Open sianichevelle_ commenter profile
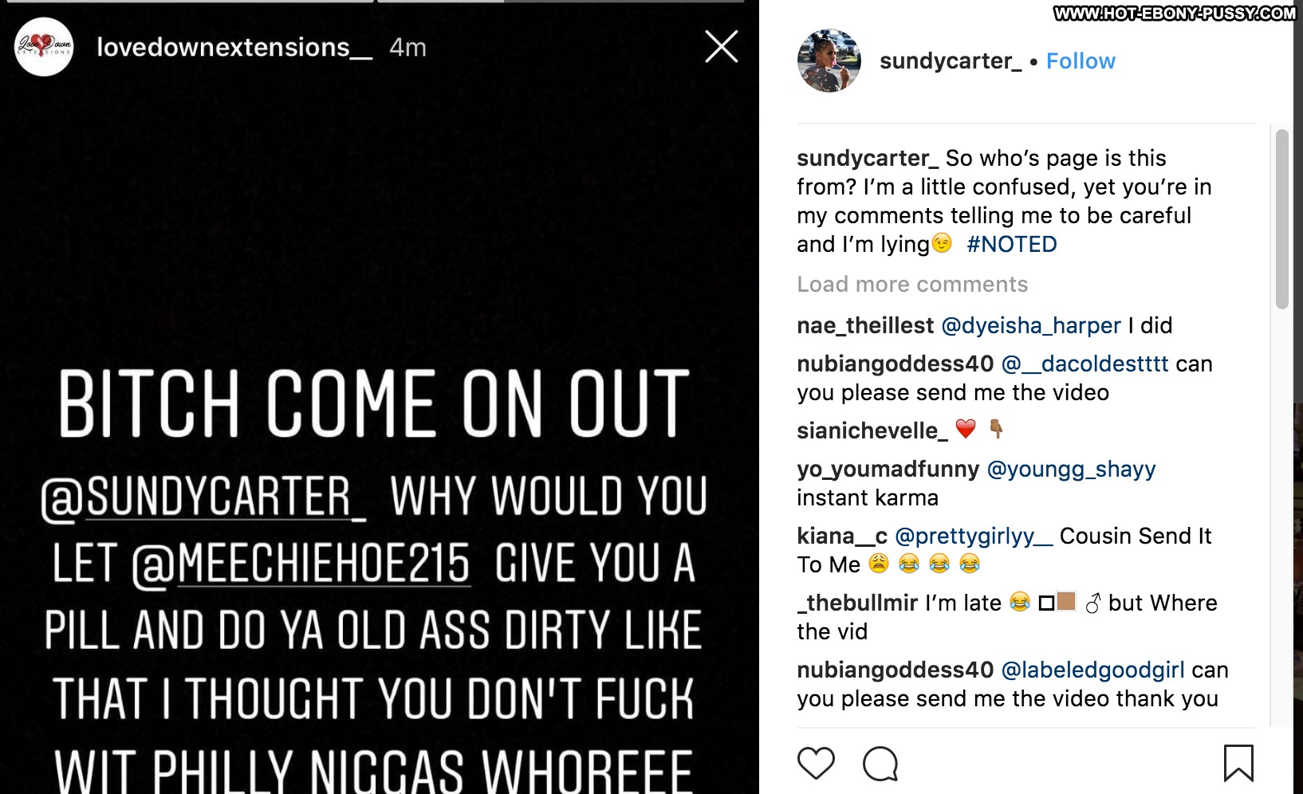The image size is (1303, 794). 872,431
